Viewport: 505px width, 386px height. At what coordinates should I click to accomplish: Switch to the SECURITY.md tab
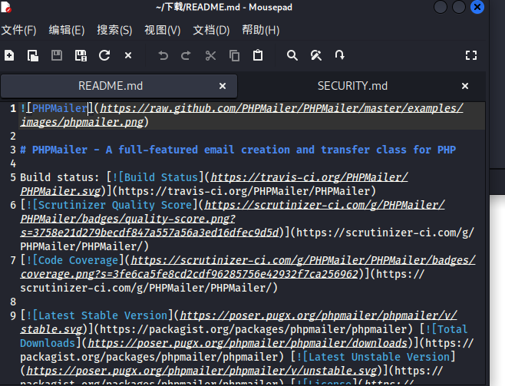click(x=353, y=86)
